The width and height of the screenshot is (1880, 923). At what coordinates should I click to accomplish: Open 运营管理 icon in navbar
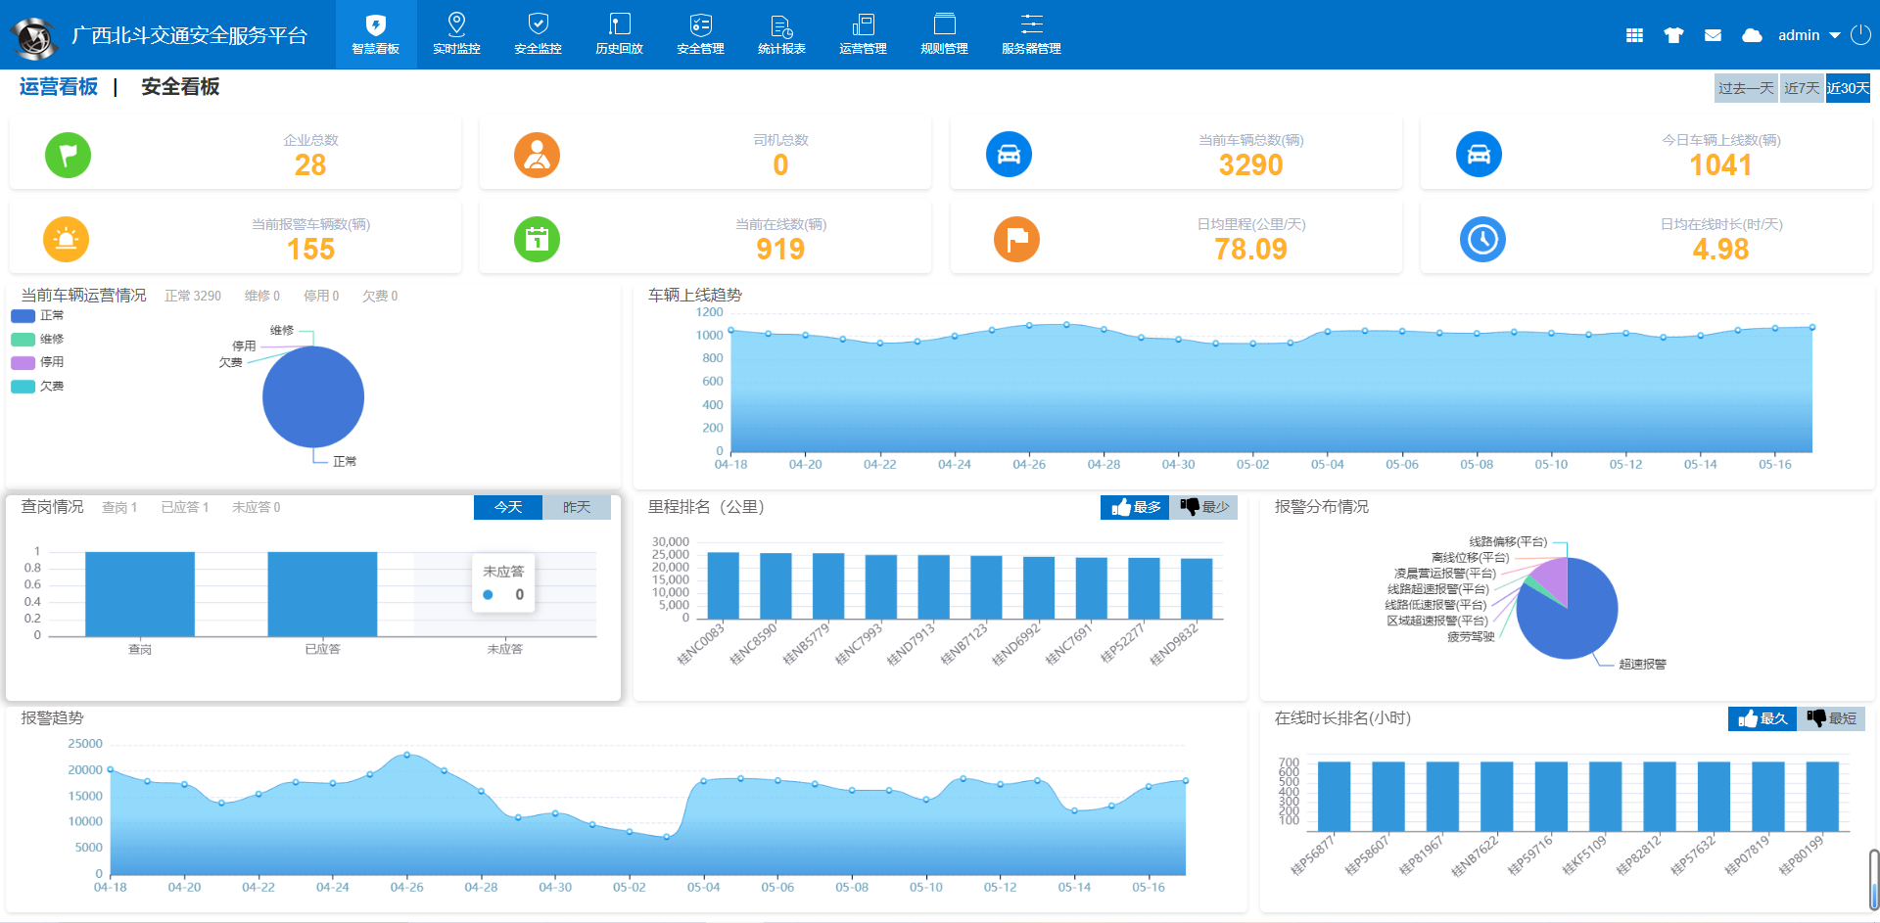[863, 24]
